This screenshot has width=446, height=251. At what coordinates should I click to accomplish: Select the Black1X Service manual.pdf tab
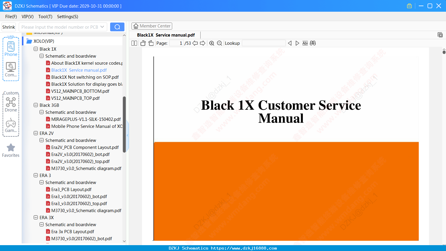(x=166, y=35)
